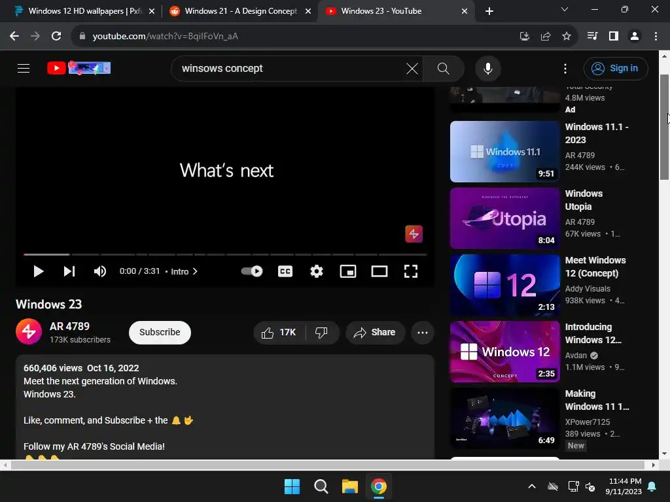The image size is (670, 502).
Task: Open Chrome three-dot menu
Action: [656, 37]
